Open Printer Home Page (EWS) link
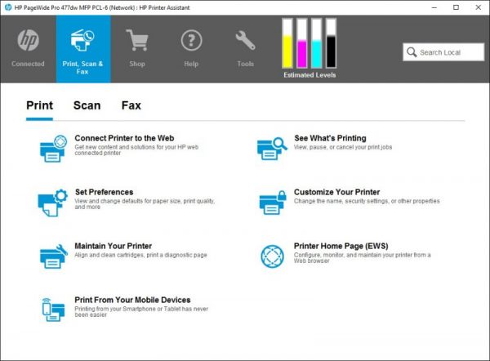This screenshot has height=361, width=490. [x=341, y=246]
